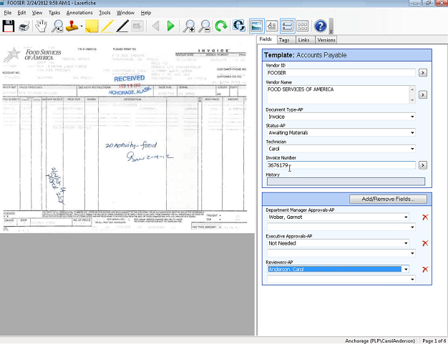Click the web browser icon in toolbar
448x344 pixels.
click(x=239, y=26)
